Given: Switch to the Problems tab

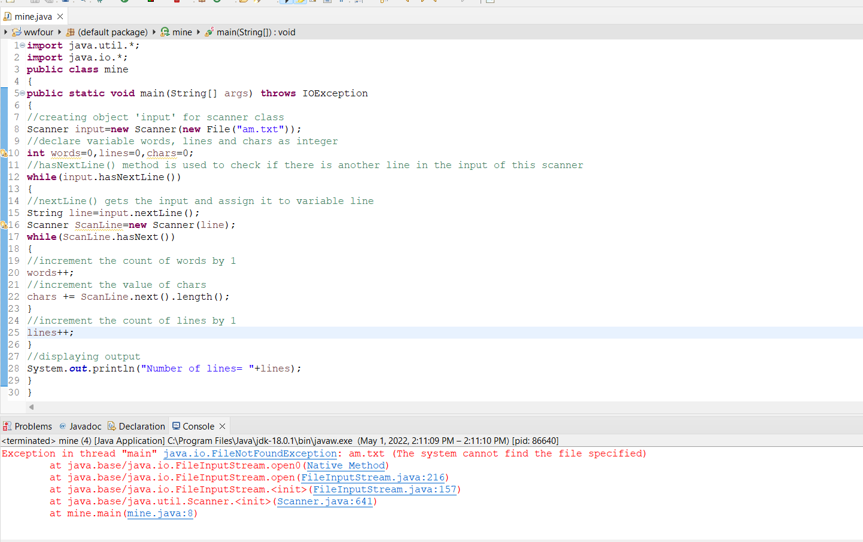Looking at the screenshot, I should (x=28, y=426).
